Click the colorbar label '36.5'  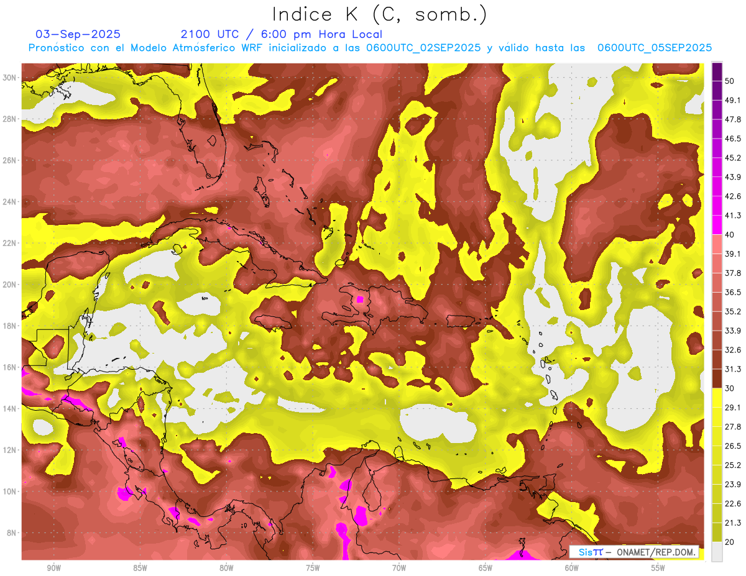pos(732,292)
